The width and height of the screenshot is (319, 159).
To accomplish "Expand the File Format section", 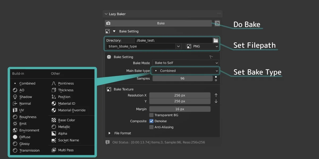I will coord(109,133).
